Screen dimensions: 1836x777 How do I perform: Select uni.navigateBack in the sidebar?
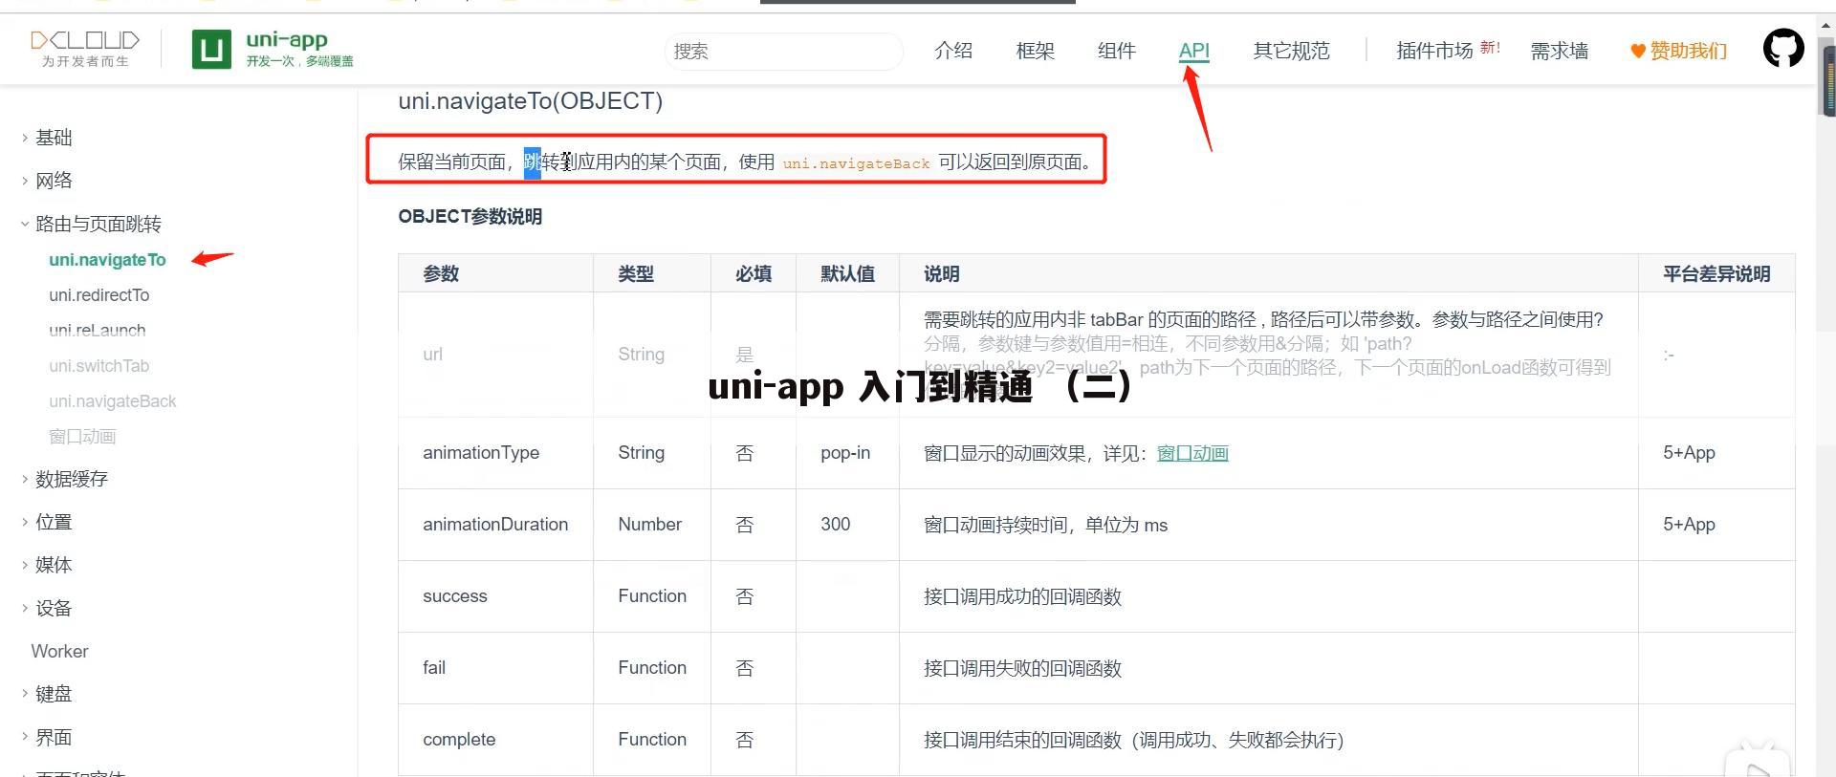pyautogui.click(x=112, y=401)
